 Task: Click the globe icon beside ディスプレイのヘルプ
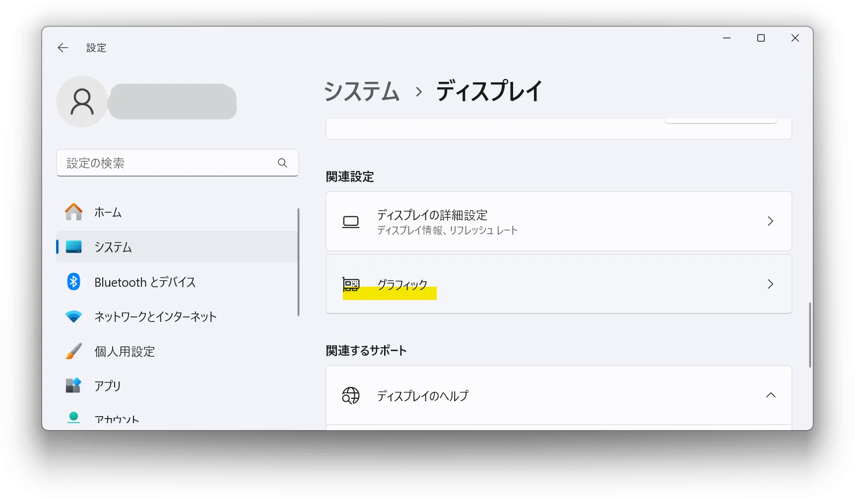click(351, 395)
